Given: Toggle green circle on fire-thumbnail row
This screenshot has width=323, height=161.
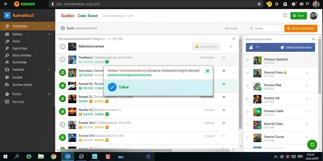Looking at the screenshot, I should coord(62,112).
